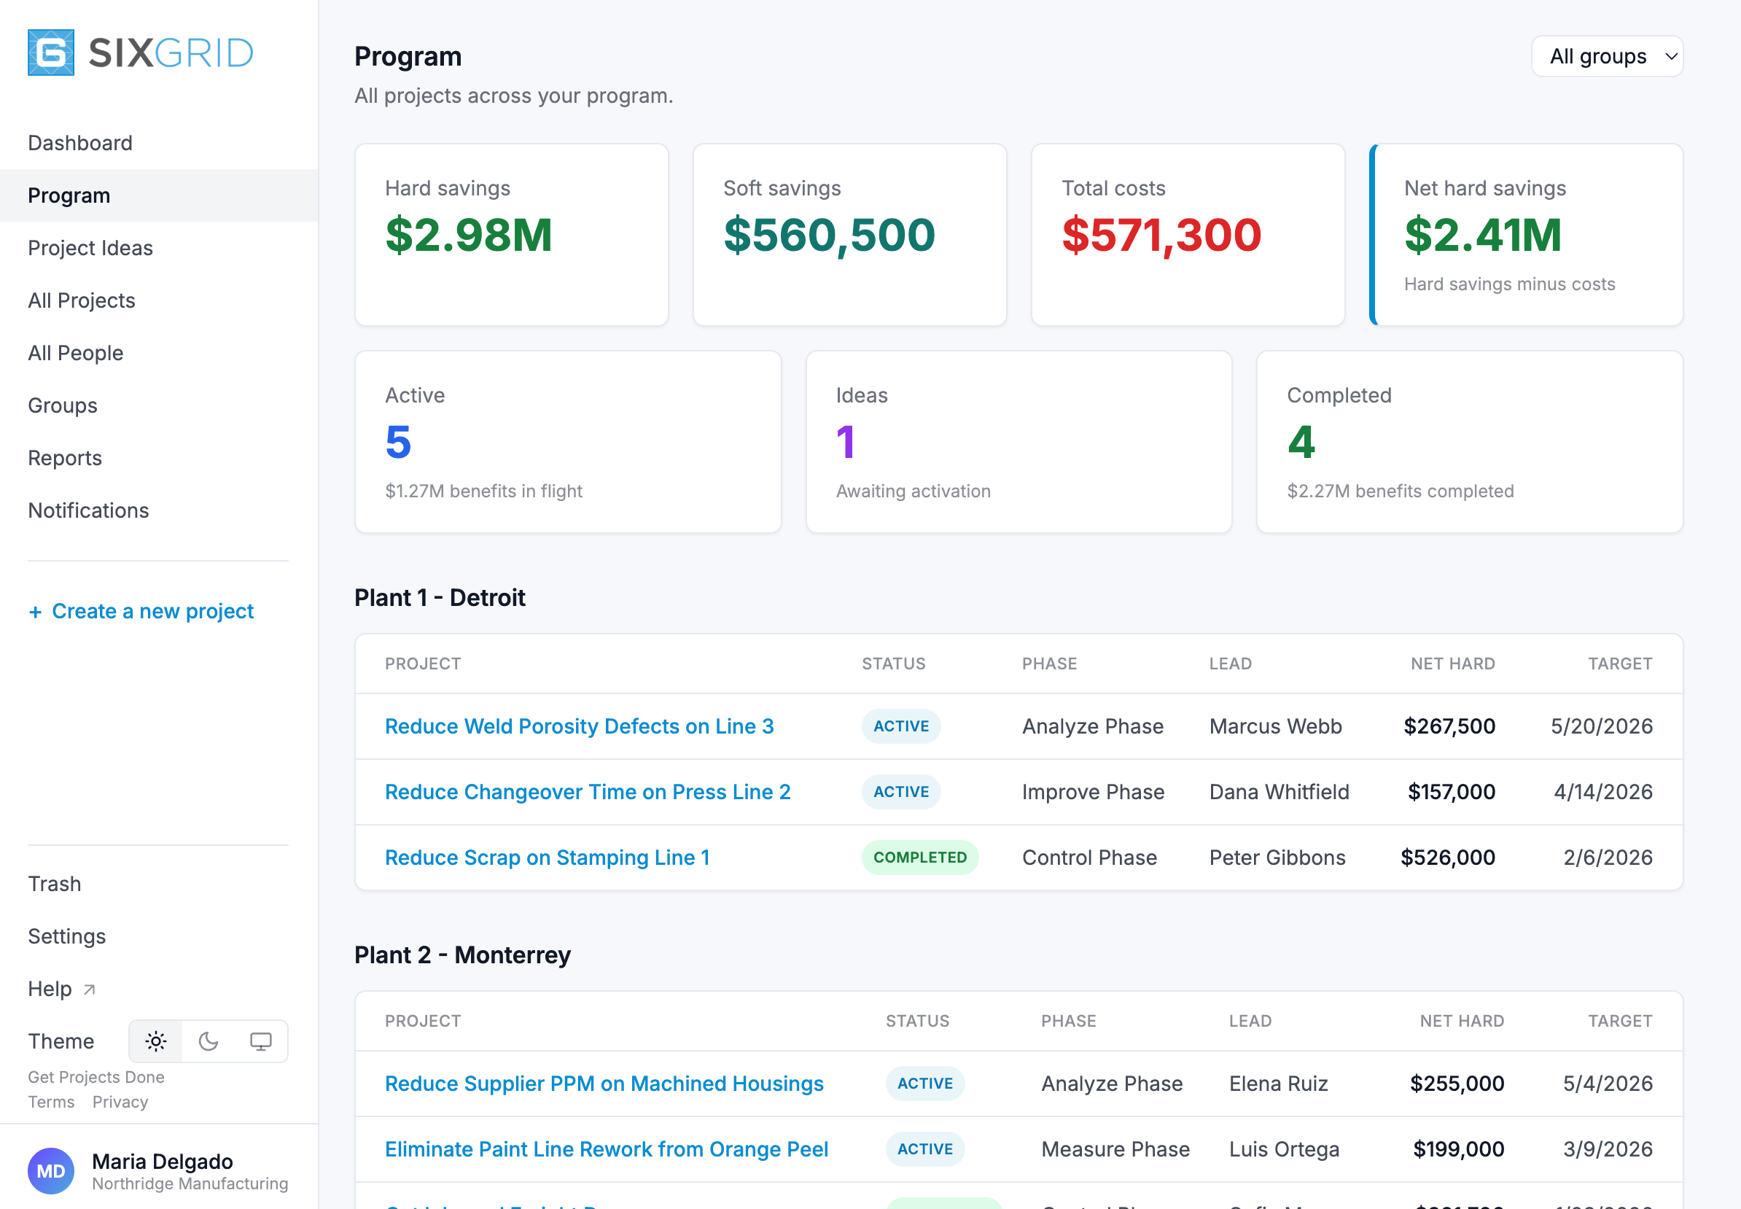1741x1209 pixels.
Task: Select system theme monitor icon
Action: point(260,1041)
